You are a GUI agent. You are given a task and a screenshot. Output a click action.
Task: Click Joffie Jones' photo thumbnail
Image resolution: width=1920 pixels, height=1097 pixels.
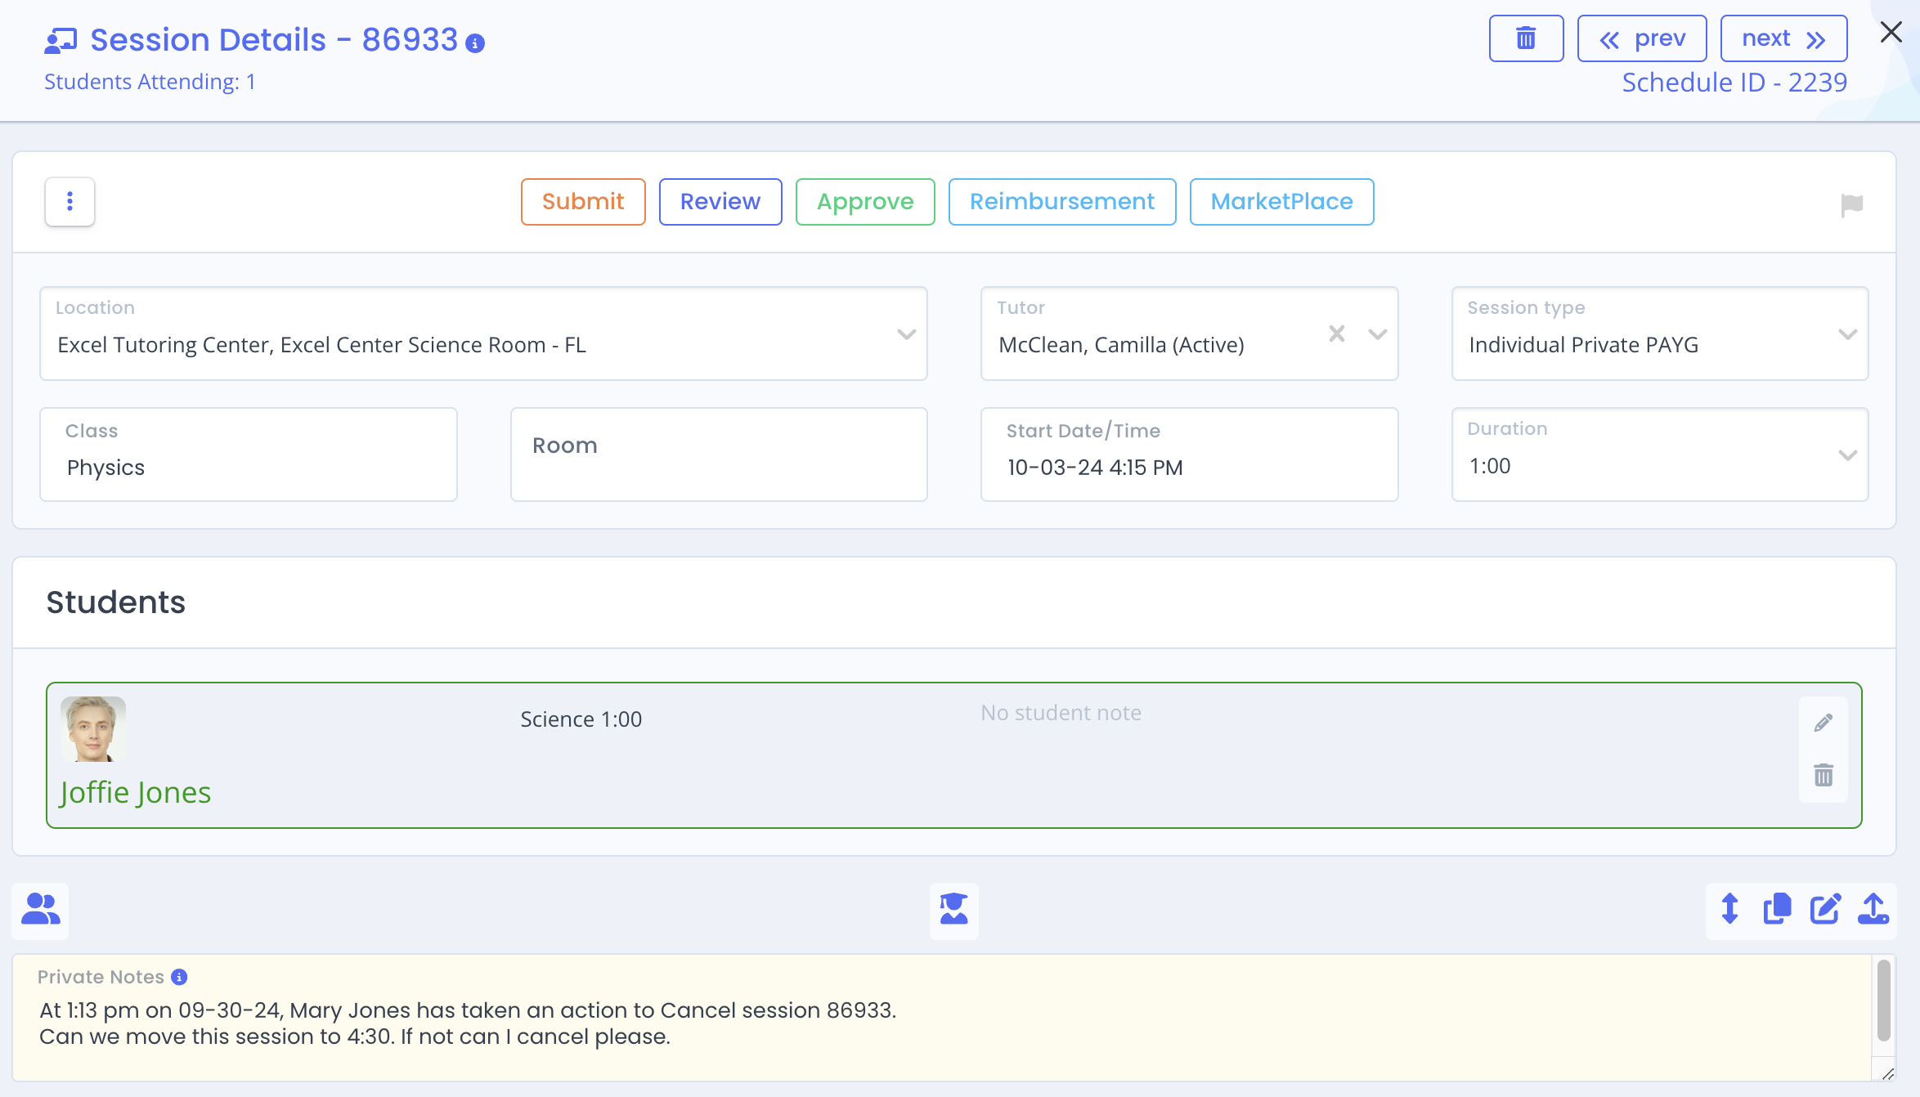tap(93, 729)
